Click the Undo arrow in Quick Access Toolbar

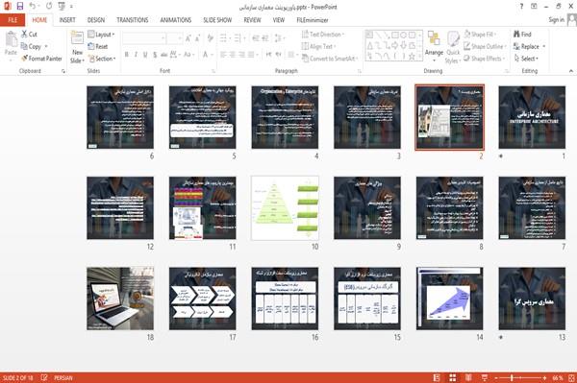tap(33, 6)
